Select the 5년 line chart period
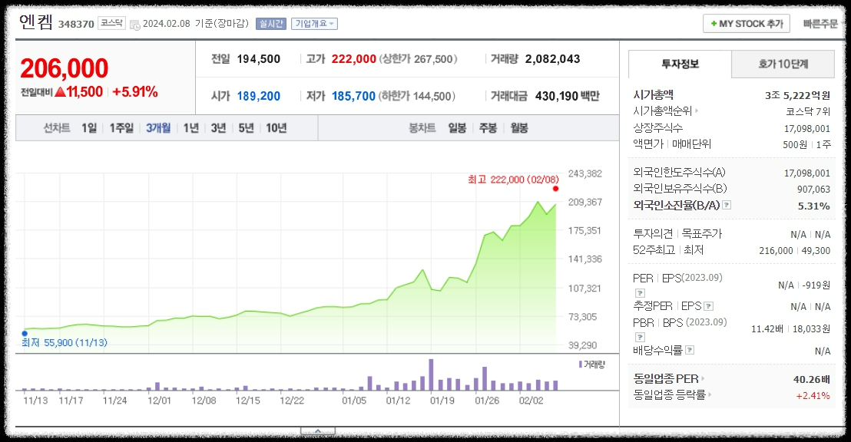 (x=247, y=128)
